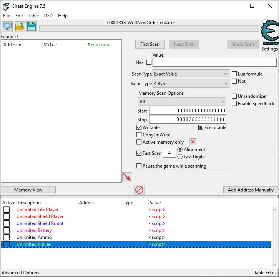Image resolution: width=279 pixels, height=277 pixels.
Task: Click the Next Scan button
Action: point(184,44)
